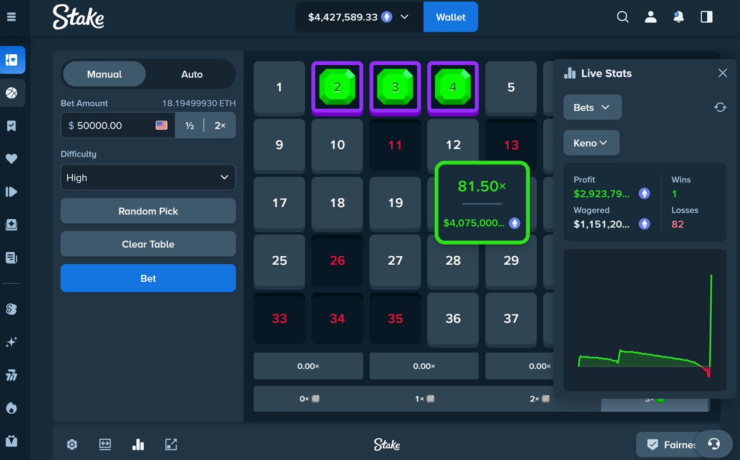This screenshot has width=740, height=460.
Task: Deselect gem tile number 2
Action: tap(337, 87)
